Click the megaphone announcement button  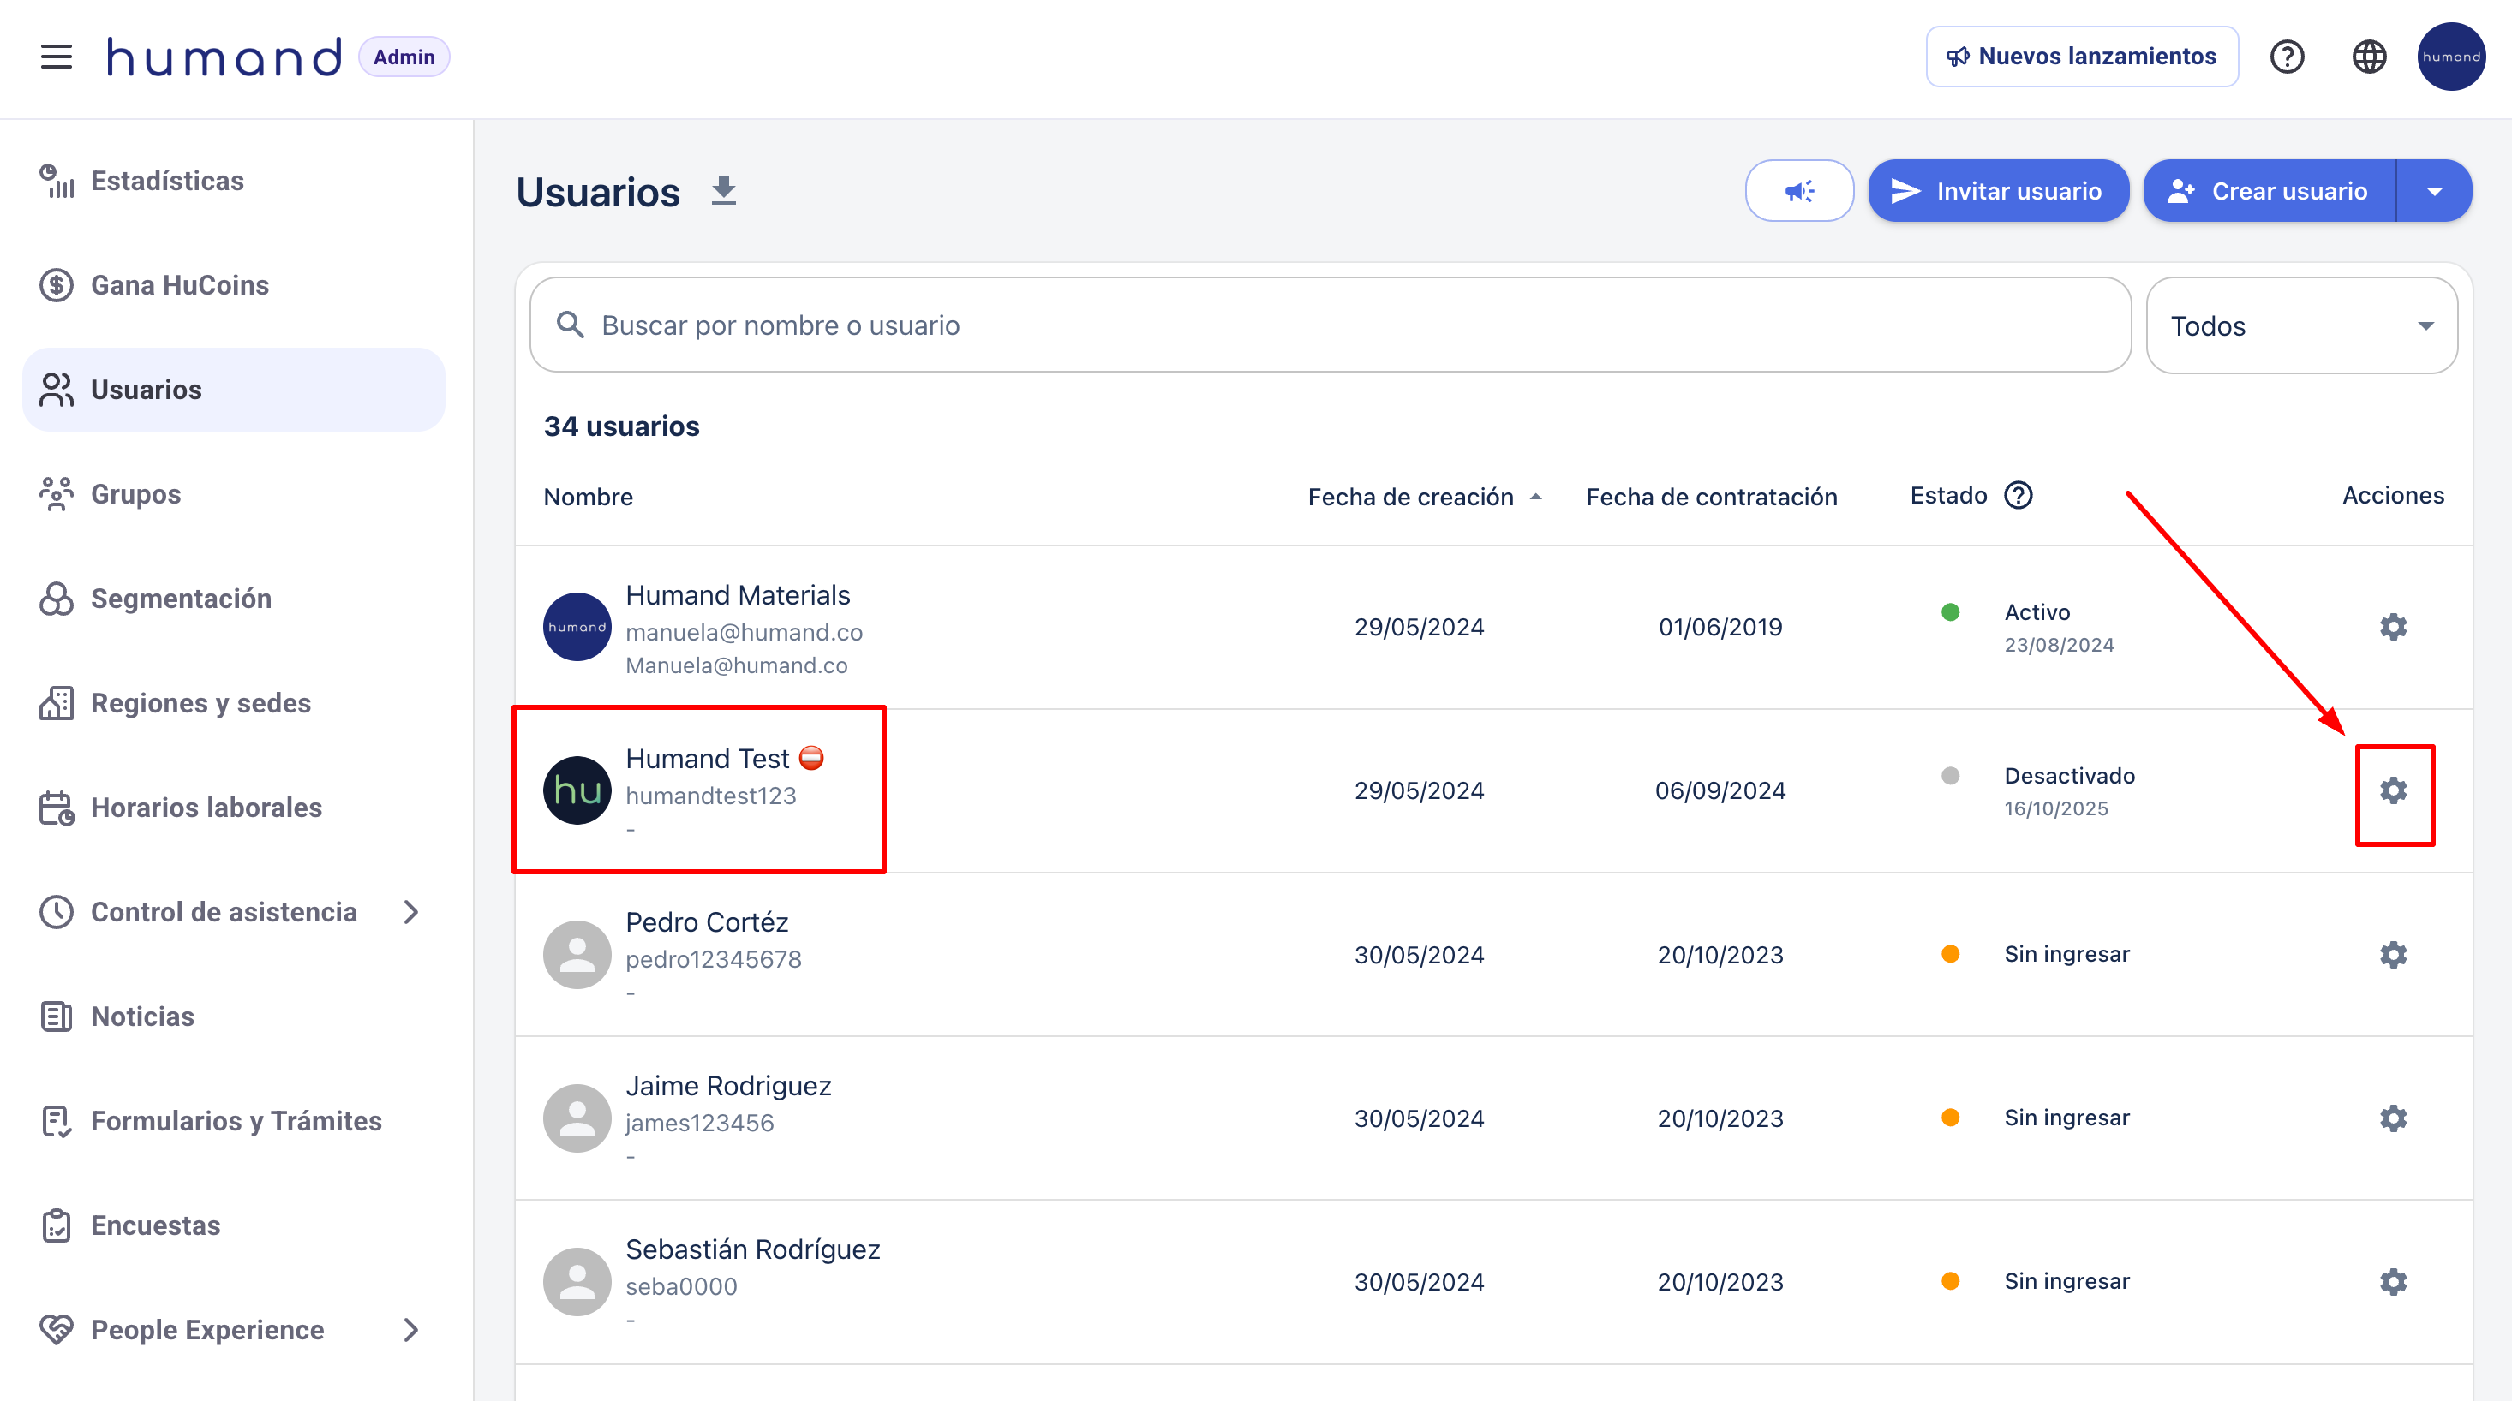pos(1799,191)
